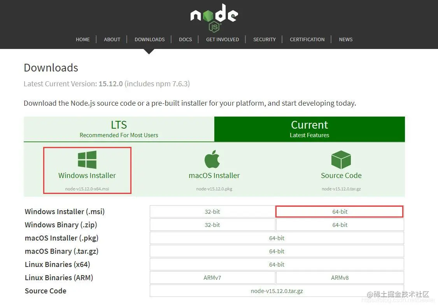The height and width of the screenshot is (307, 438).
Task: Download Linux Binaries (x64) 64-bit
Action: 277,264
